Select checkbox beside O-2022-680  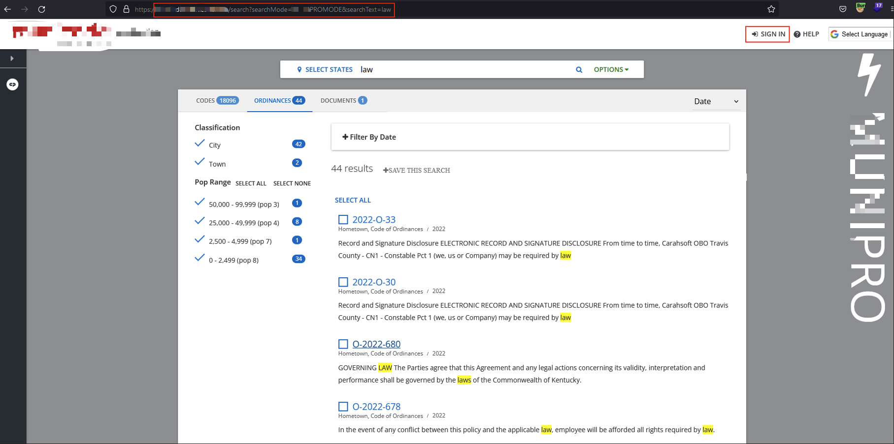point(343,344)
